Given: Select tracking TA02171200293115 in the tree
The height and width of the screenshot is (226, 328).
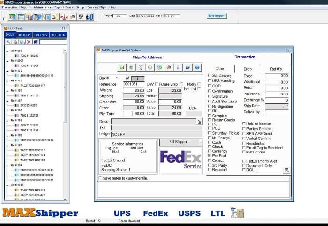Looking at the screenshot, I should (x=32, y=150).
